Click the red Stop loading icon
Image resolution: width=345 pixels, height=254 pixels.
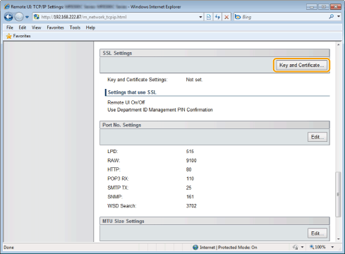point(226,17)
